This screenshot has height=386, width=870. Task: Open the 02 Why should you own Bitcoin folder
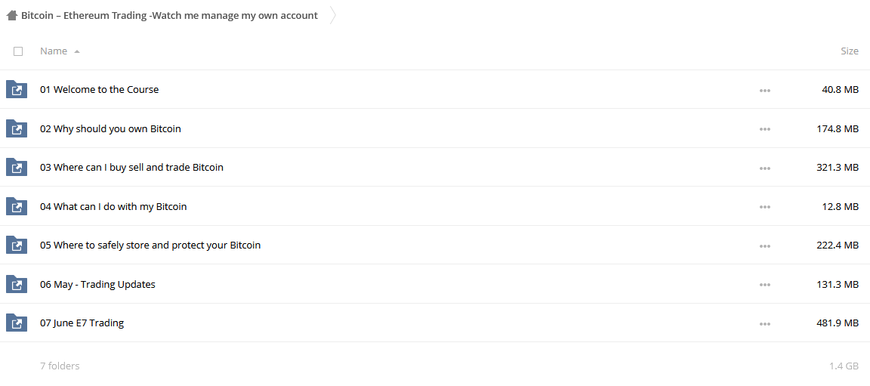click(x=110, y=128)
